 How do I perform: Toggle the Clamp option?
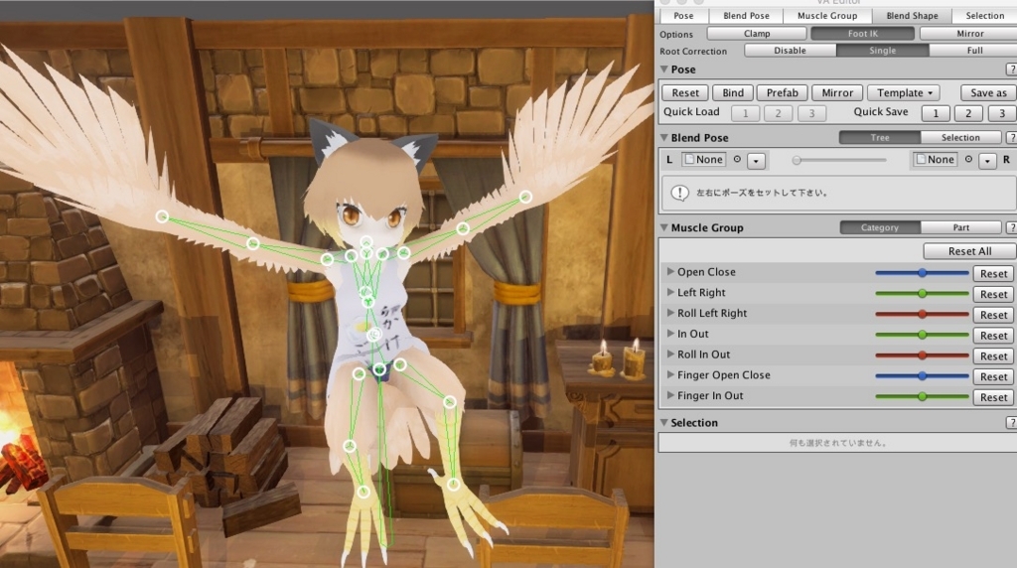(x=757, y=33)
